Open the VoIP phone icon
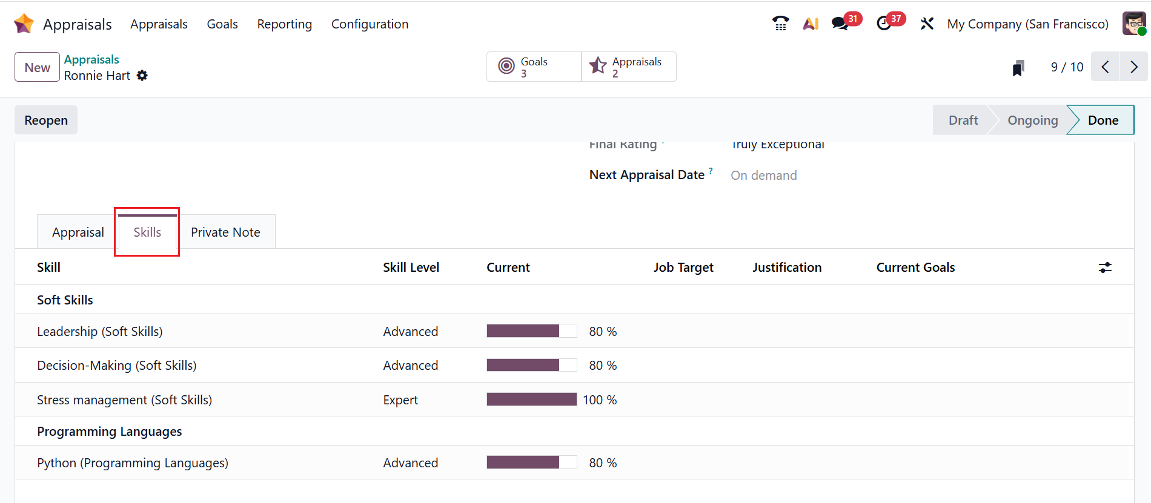The width and height of the screenshot is (1151, 503). [x=780, y=24]
